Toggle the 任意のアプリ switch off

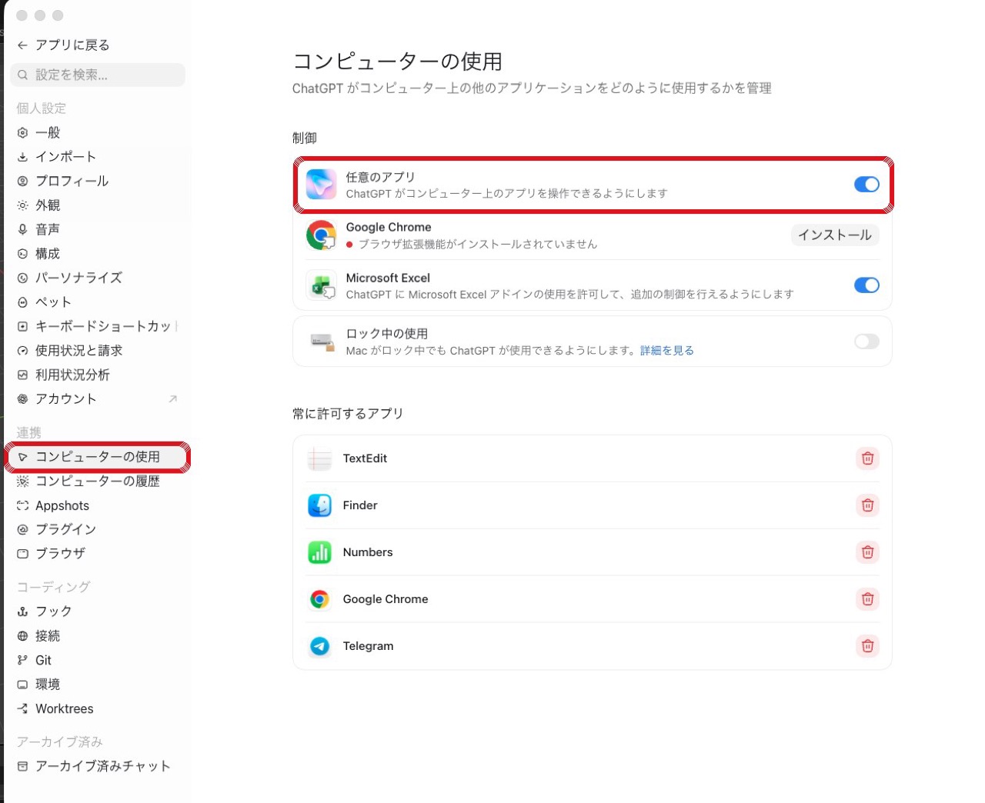[866, 185]
